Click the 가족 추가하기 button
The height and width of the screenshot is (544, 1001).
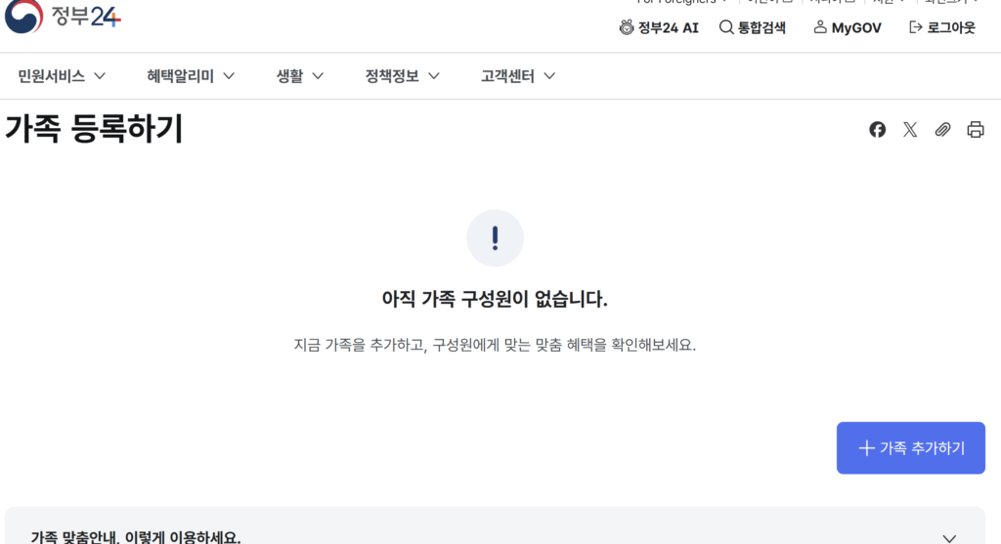(910, 447)
